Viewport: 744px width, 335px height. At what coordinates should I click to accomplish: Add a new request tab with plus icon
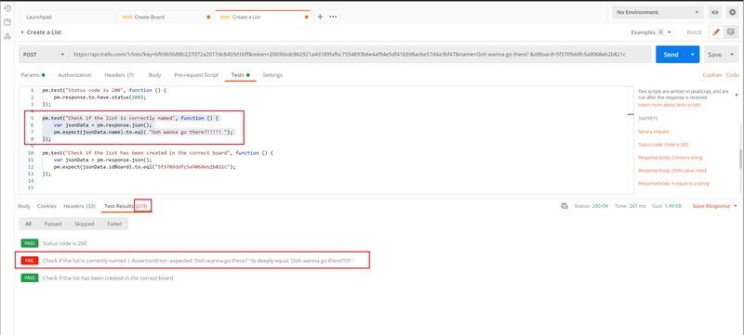pyautogui.click(x=320, y=17)
